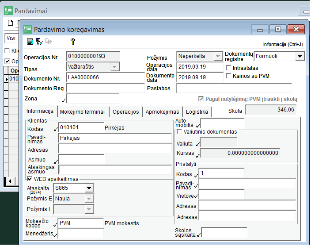Viewport: 311px width, 246px height.
Task: Toggle the Kli checkbox in Pardavimai window
Action: (7, 50)
